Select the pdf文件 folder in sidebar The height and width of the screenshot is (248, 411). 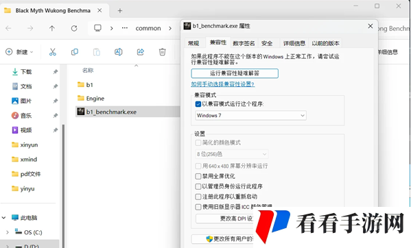click(x=30, y=174)
